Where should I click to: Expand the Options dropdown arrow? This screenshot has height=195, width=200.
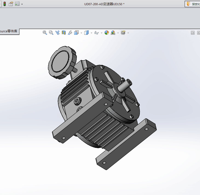tap(22, 4)
